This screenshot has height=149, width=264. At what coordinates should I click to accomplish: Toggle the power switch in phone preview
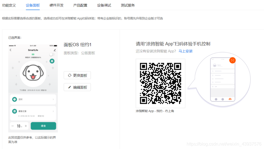[x=52, y=55]
